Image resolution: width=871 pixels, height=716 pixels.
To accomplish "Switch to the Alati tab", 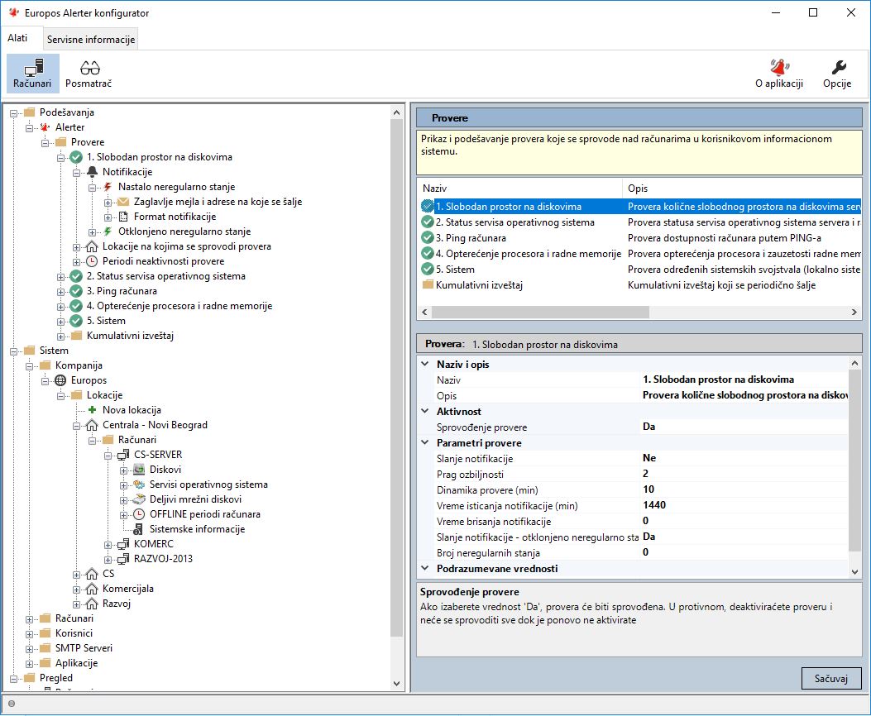I will [x=17, y=38].
